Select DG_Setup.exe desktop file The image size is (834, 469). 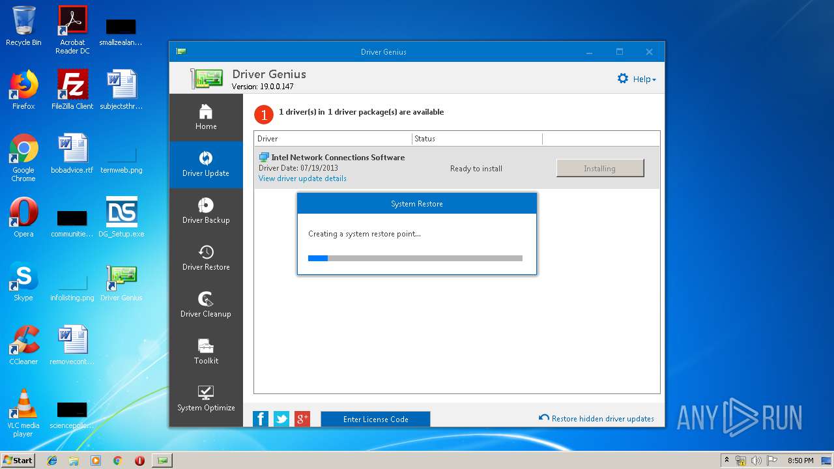pyautogui.click(x=121, y=218)
